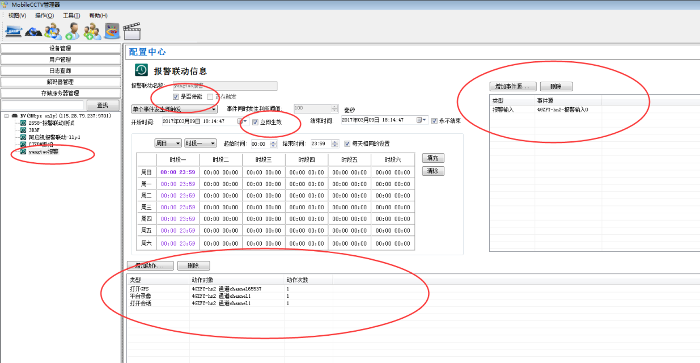Select the 阿启视报警联动-llyd tree item

point(54,137)
